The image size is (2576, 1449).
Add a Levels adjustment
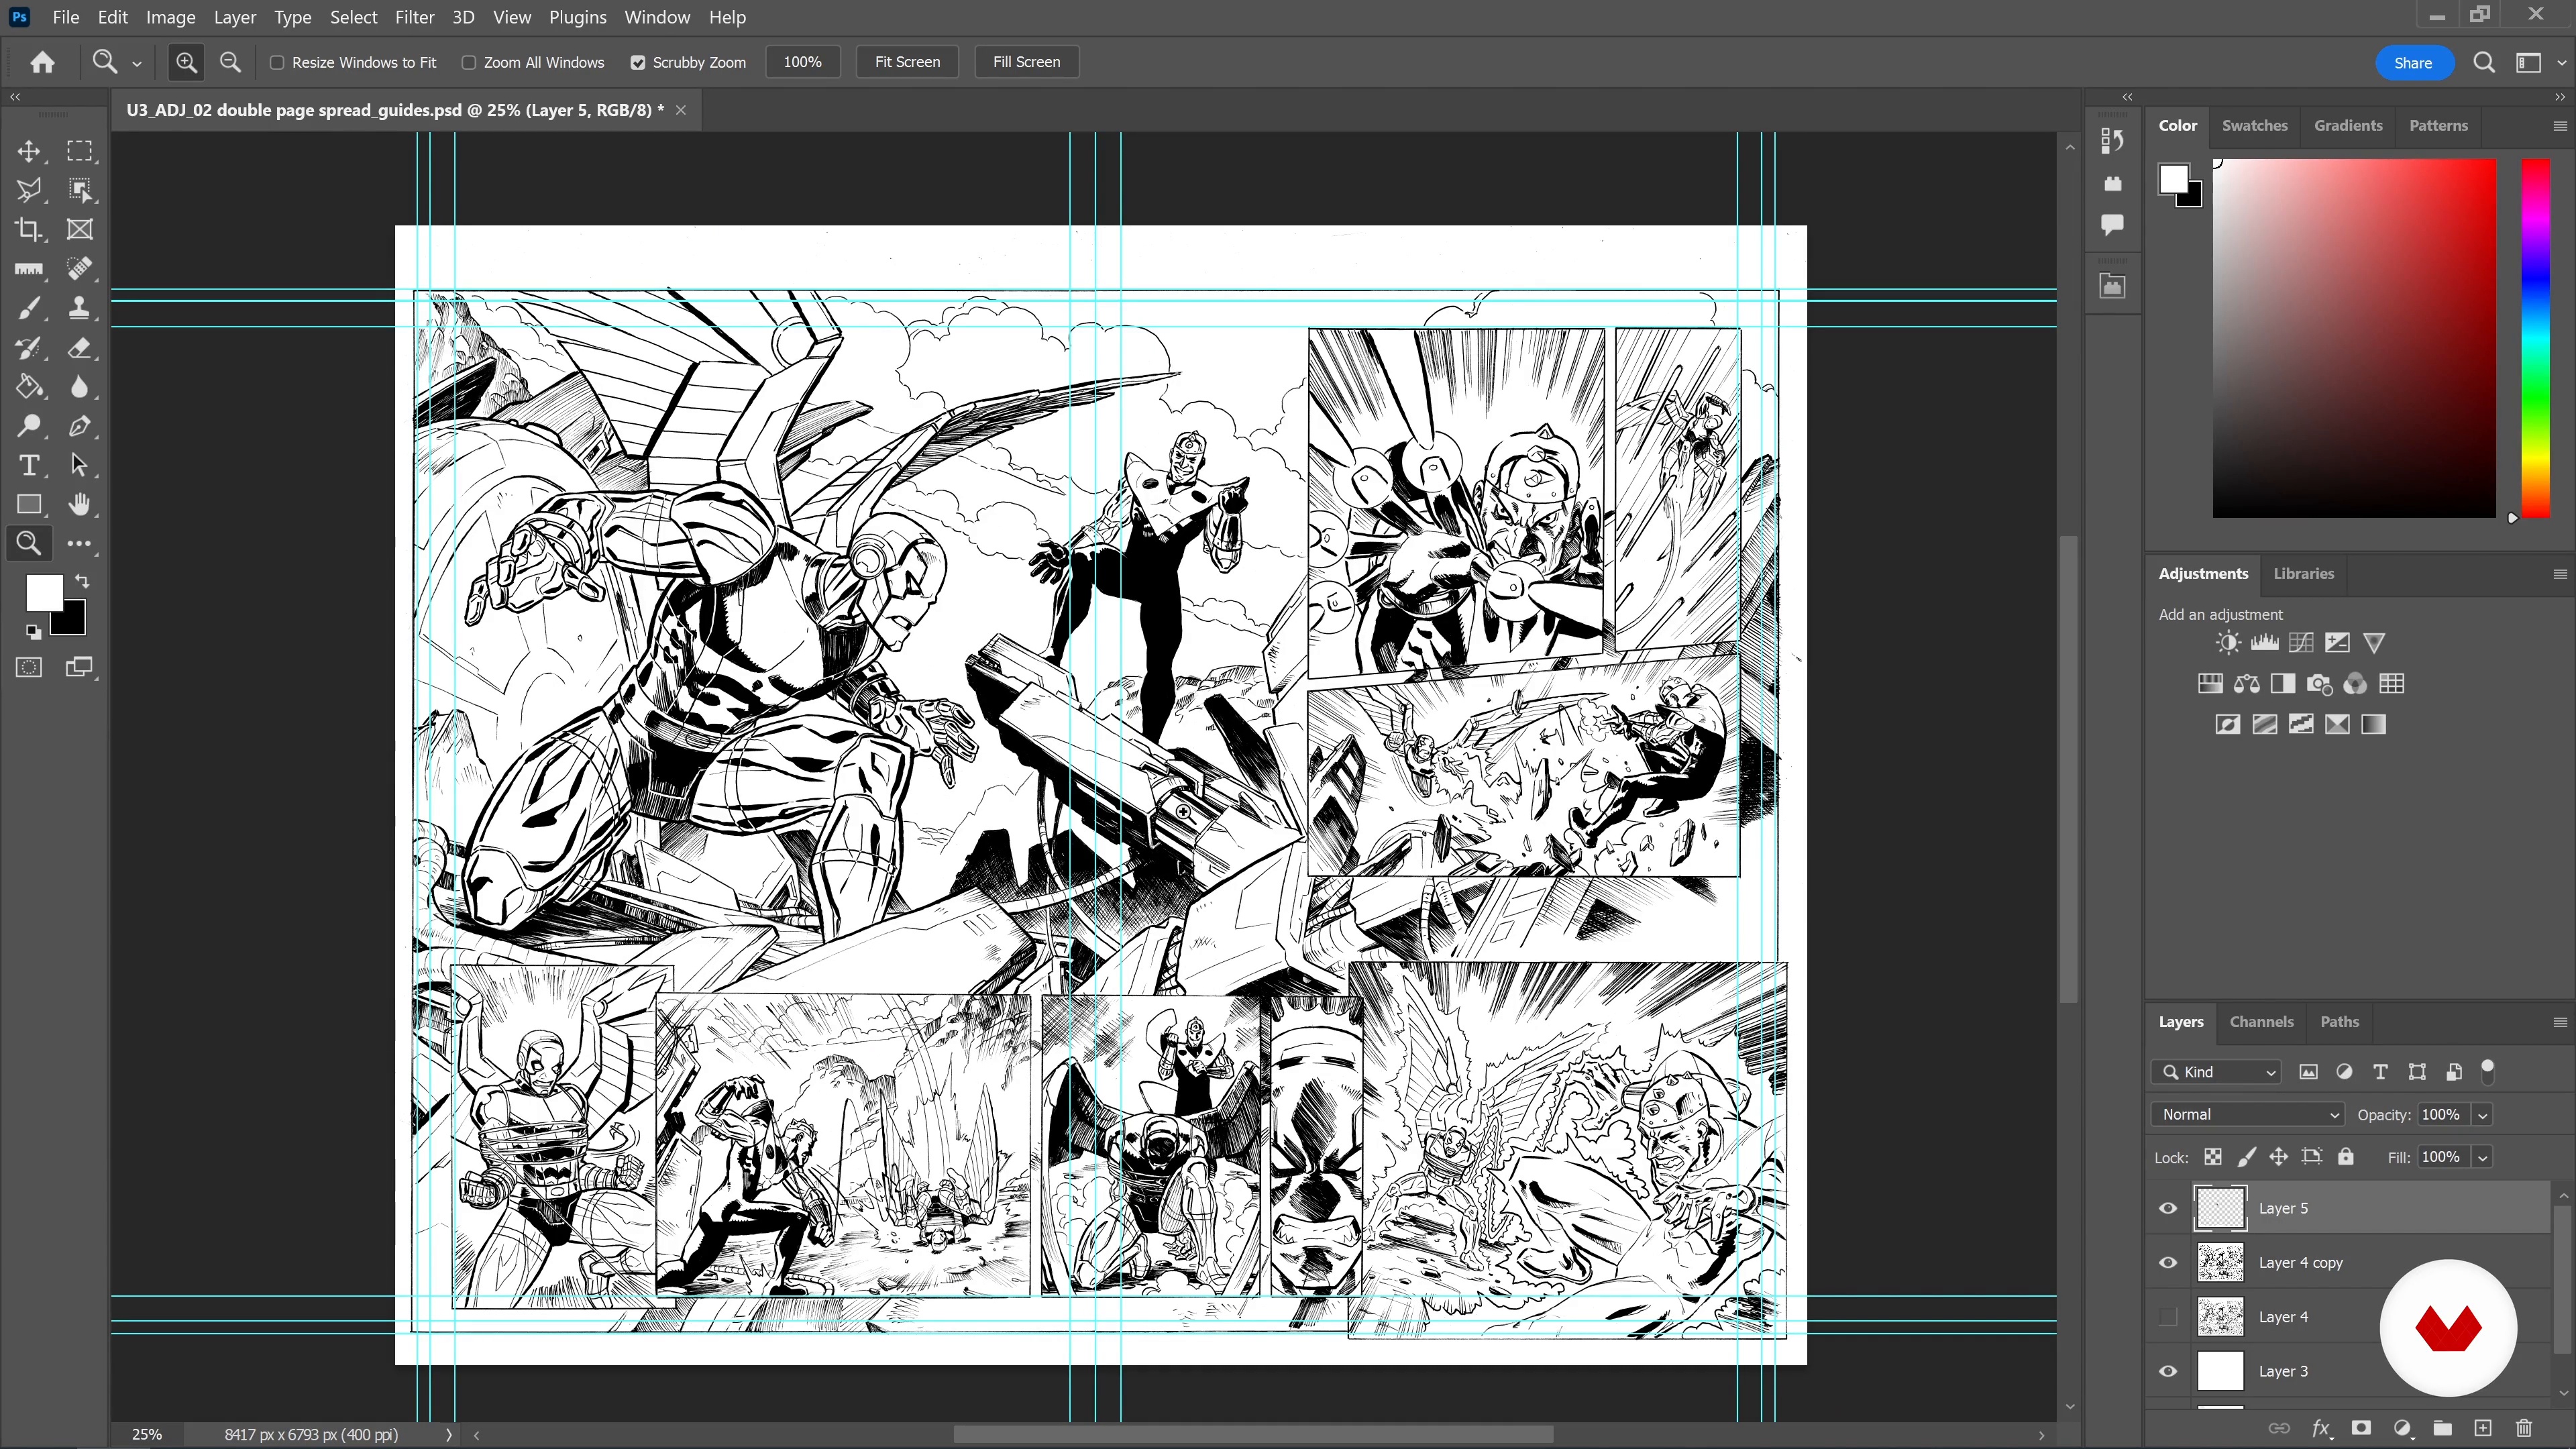point(2265,643)
